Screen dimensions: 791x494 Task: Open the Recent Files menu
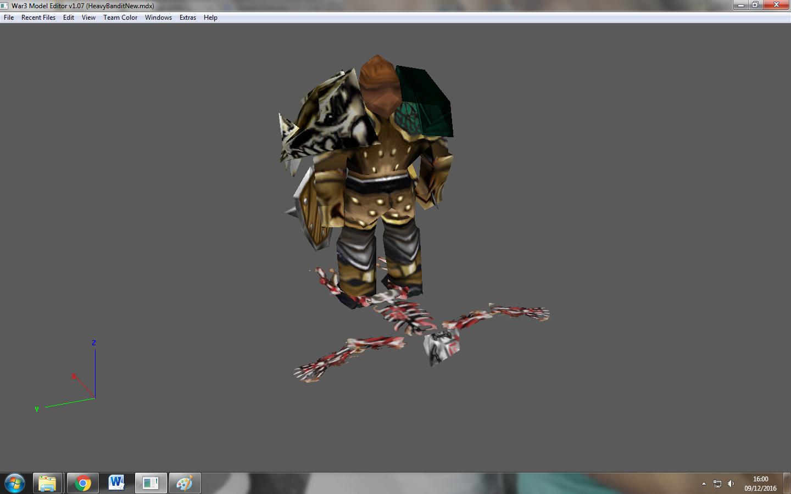pyautogui.click(x=38, y=18)
